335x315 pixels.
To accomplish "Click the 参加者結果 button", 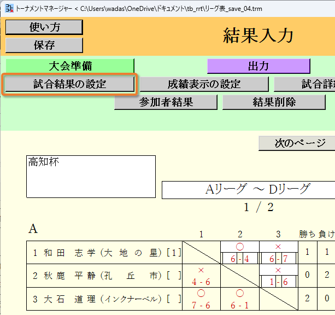I will (166, 102).
